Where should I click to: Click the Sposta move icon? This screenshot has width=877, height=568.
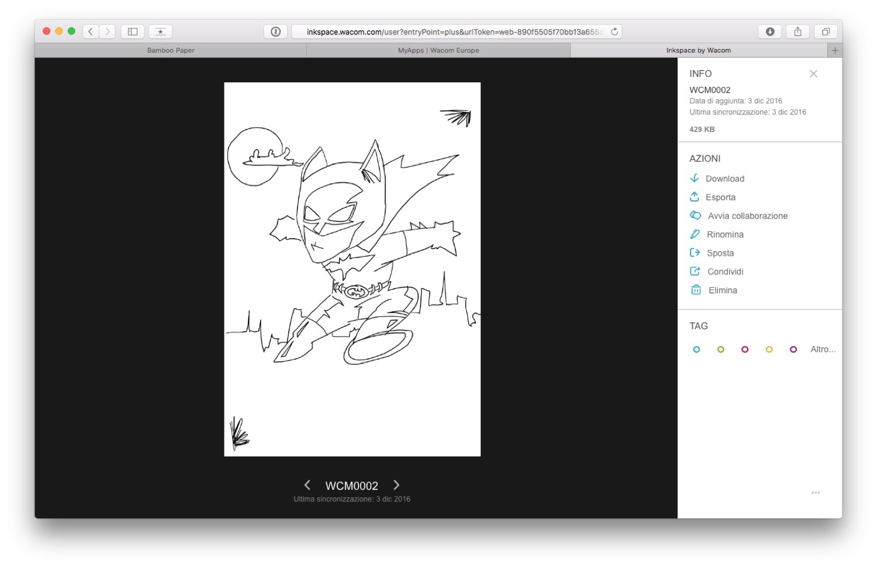695,253
